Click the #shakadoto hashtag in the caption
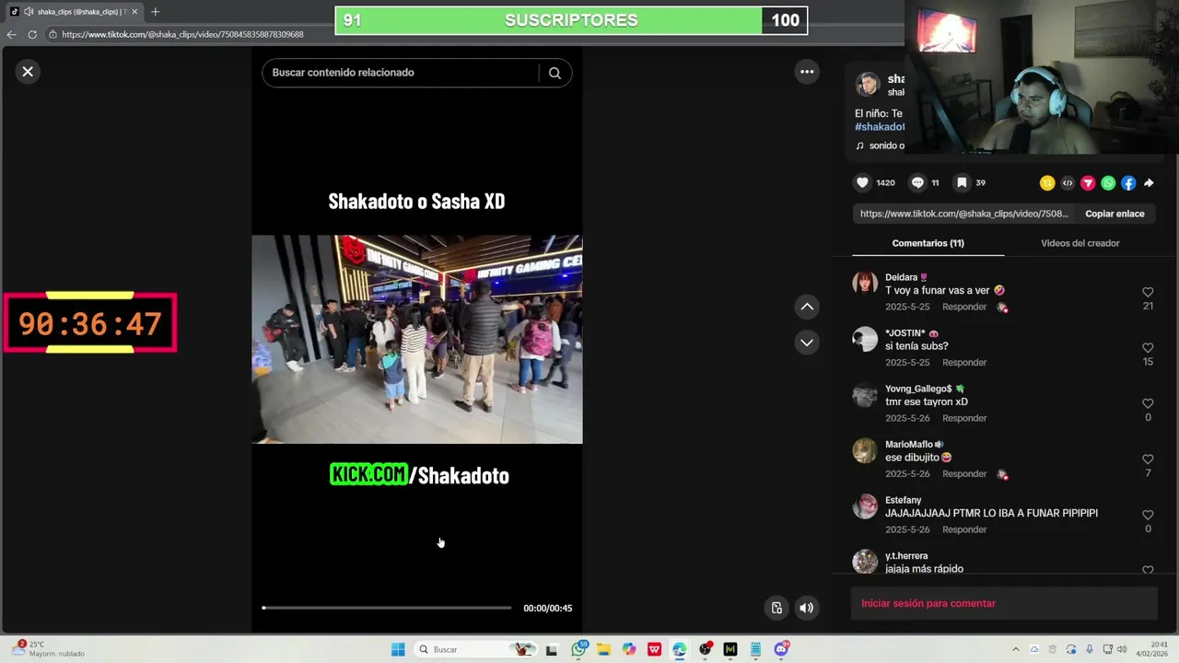This screenshot has height=663, width=1179. tap(880, 127)
